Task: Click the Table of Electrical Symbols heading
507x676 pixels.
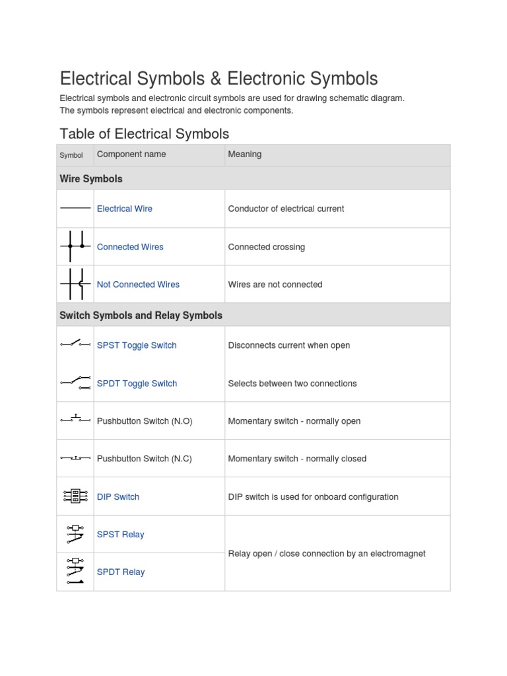Action: tap(145, 133)
